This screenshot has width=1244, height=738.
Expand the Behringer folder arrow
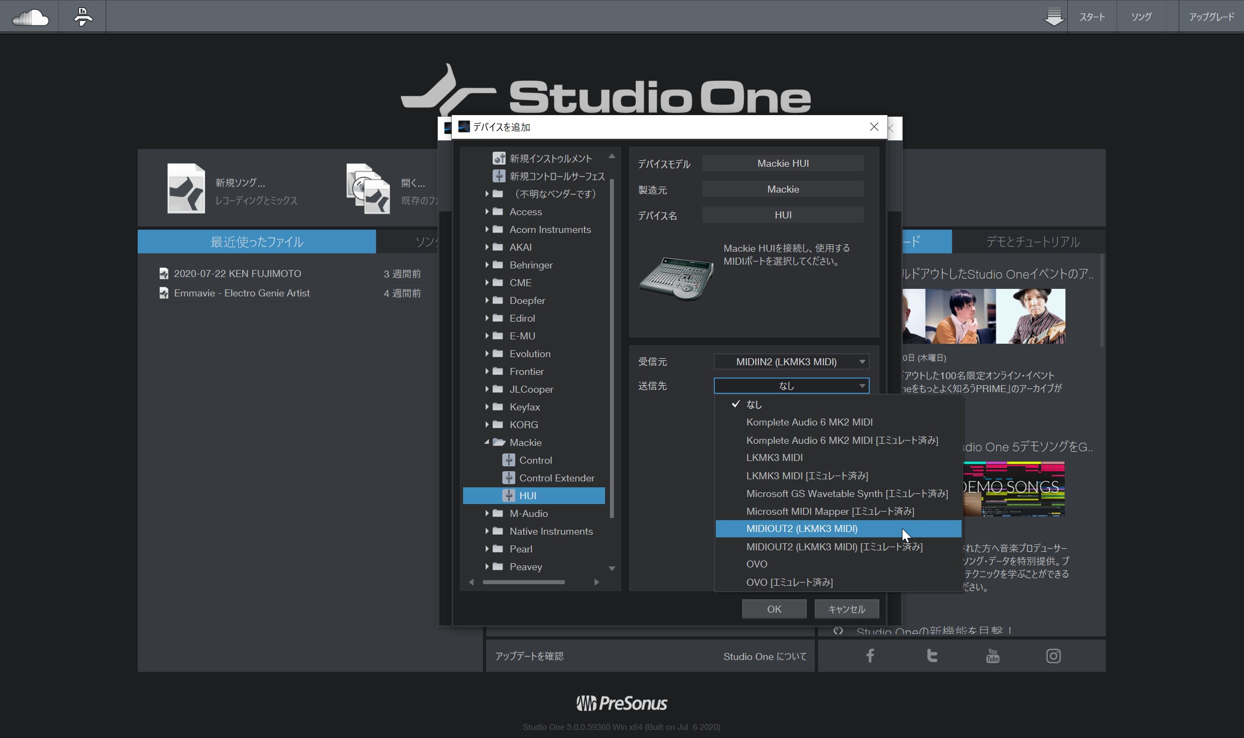click(487, 265)
